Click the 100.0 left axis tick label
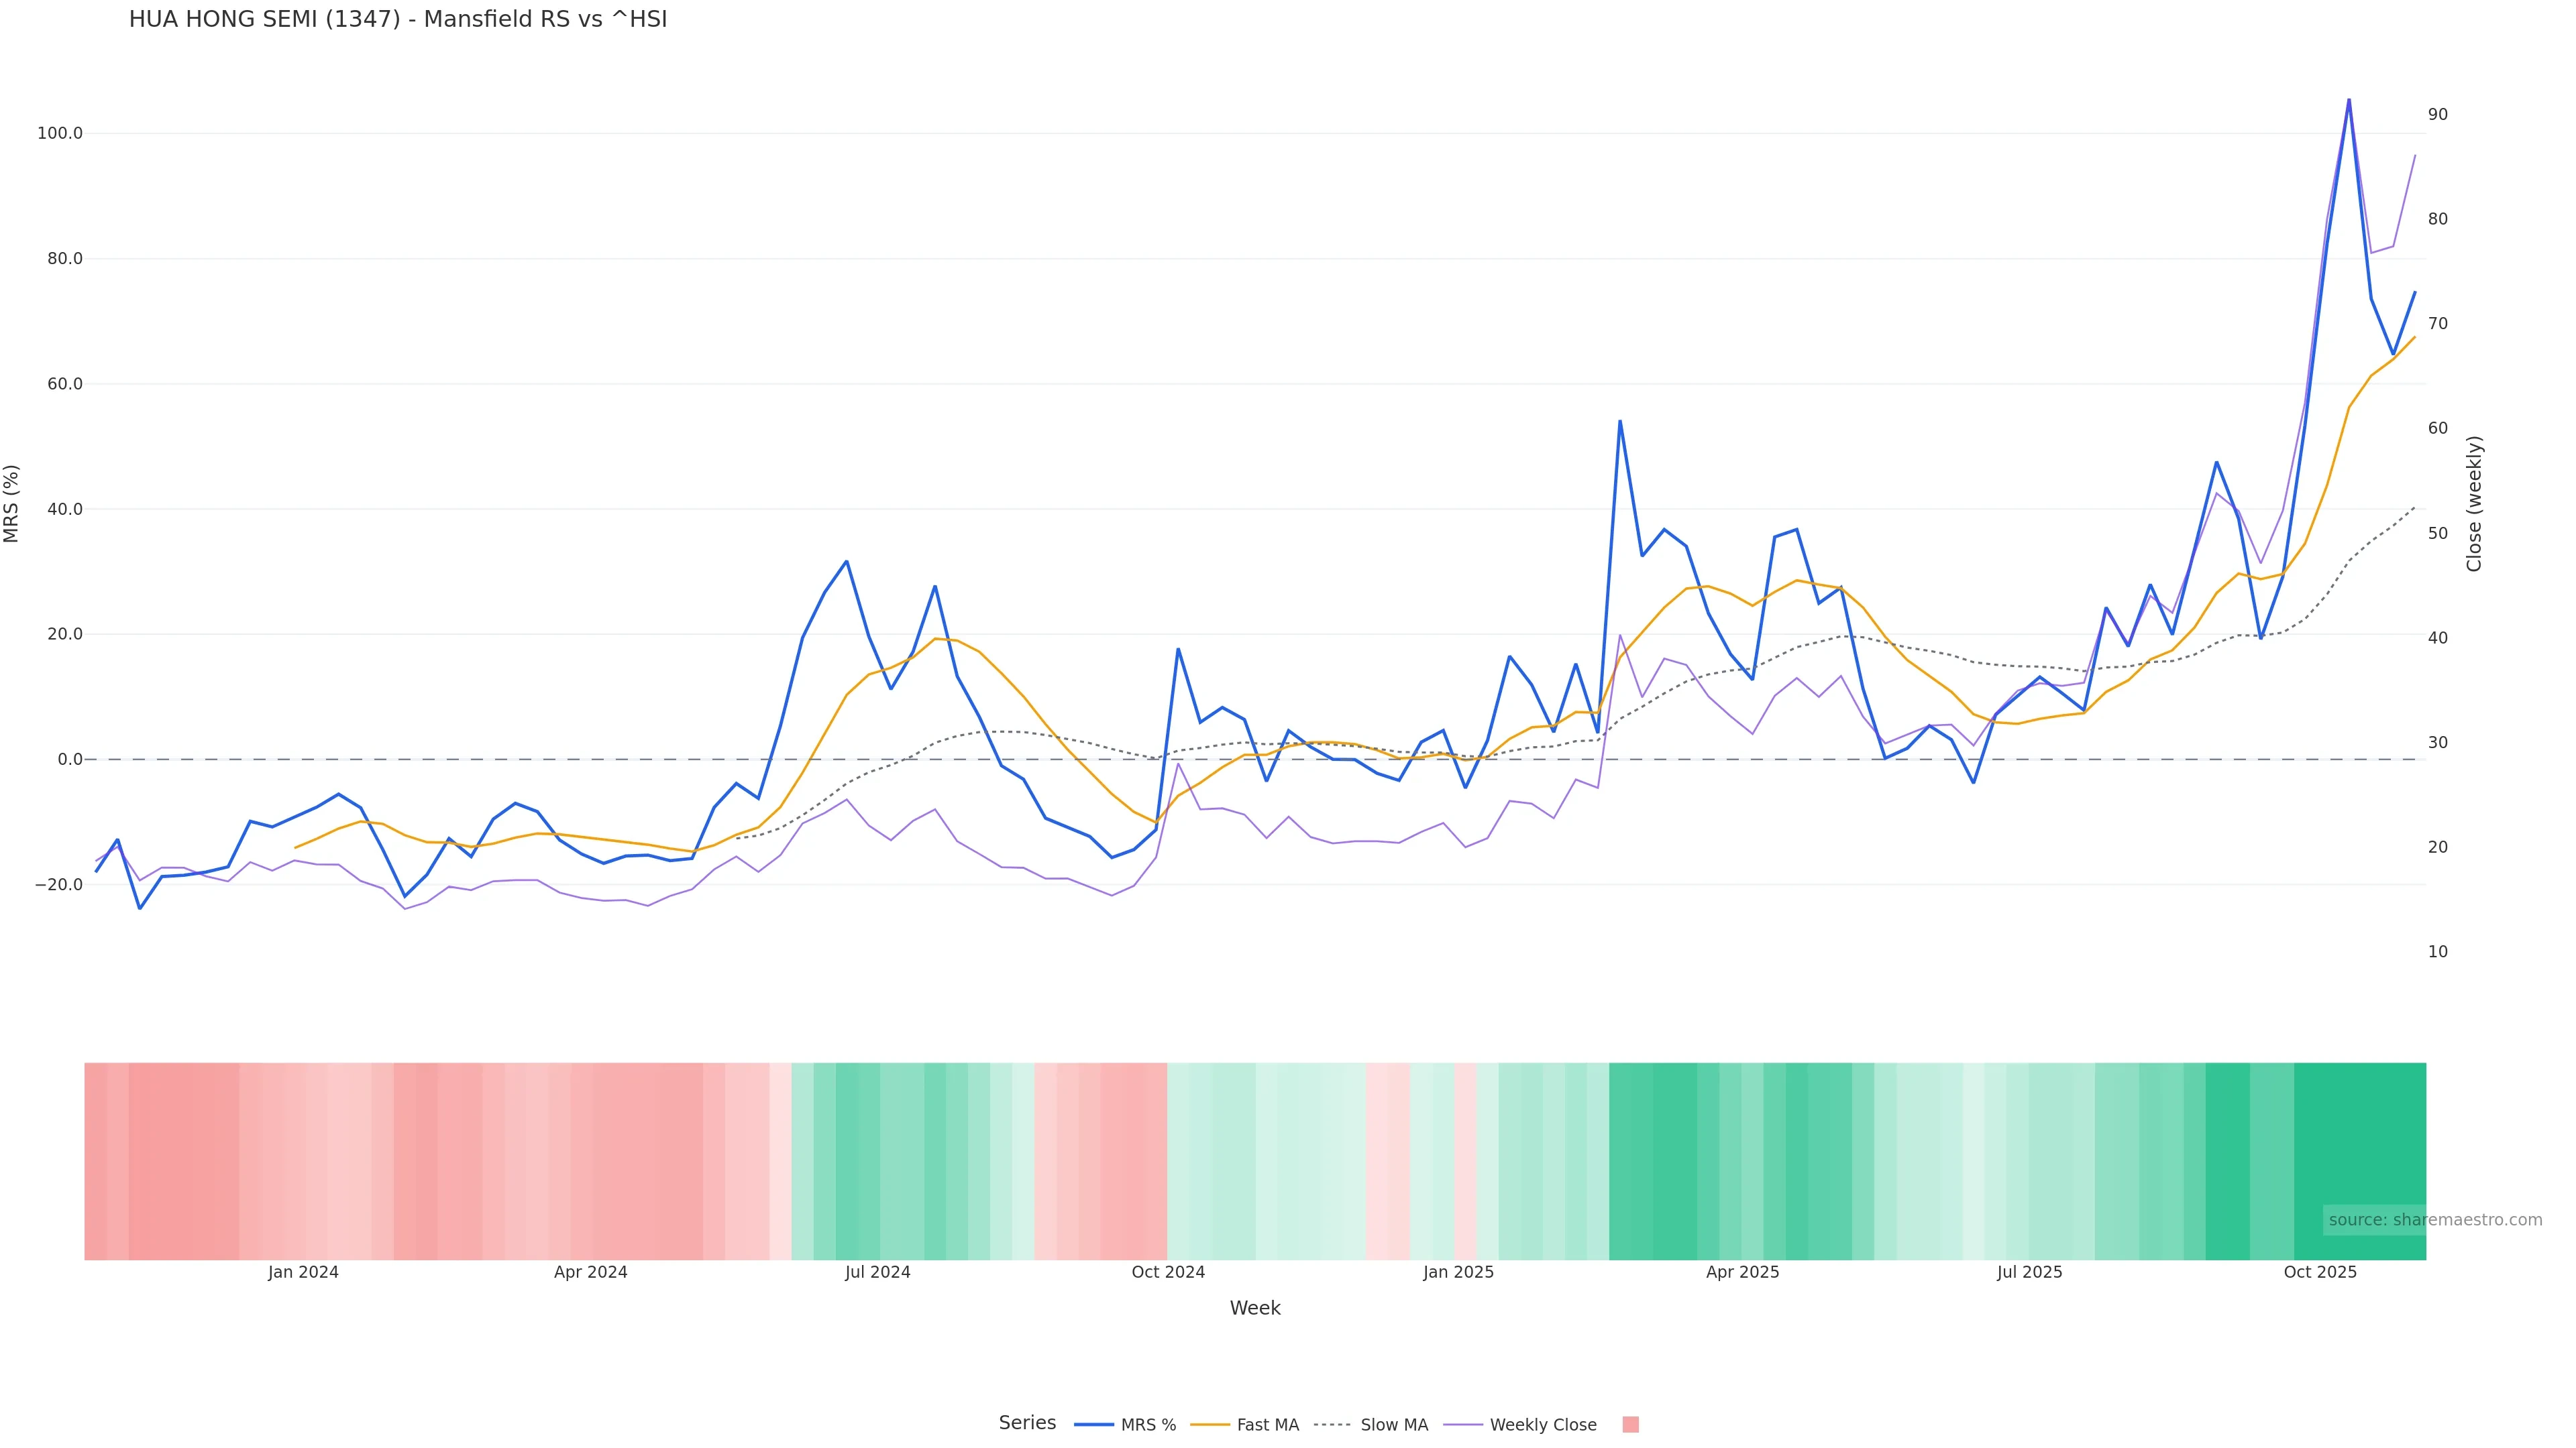Screen dimensions: 2576x1448 coord(60,134)
